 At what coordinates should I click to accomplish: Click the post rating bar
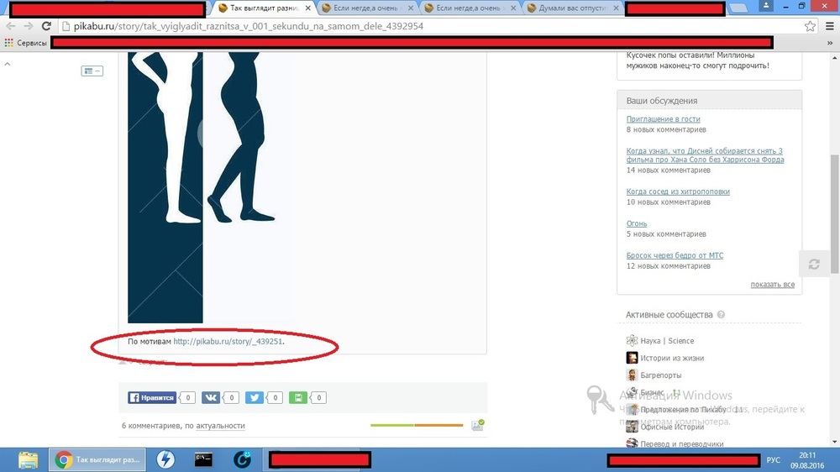coord(416,426)
